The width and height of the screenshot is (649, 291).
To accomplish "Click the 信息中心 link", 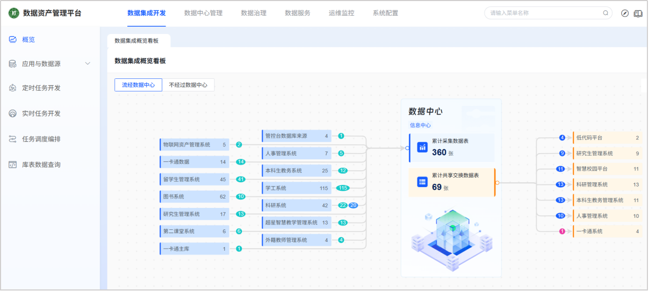I will (420, 125).
